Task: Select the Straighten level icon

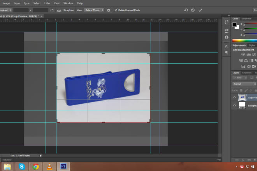Action: pyautogui.click(x=59, y=10)
